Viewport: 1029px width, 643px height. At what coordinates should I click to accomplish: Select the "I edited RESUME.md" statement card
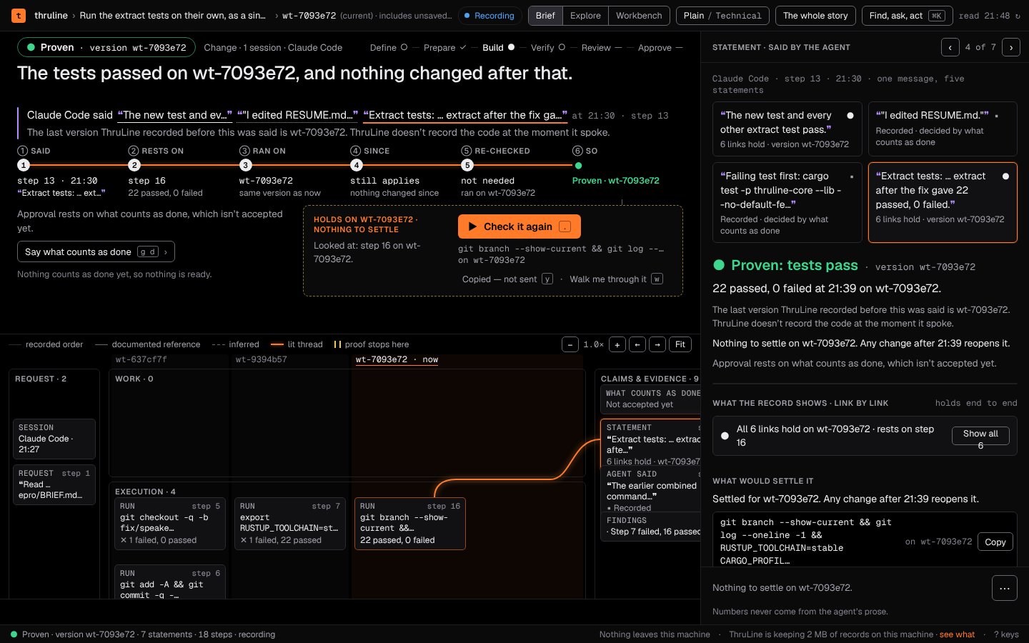tap(943, 129)
